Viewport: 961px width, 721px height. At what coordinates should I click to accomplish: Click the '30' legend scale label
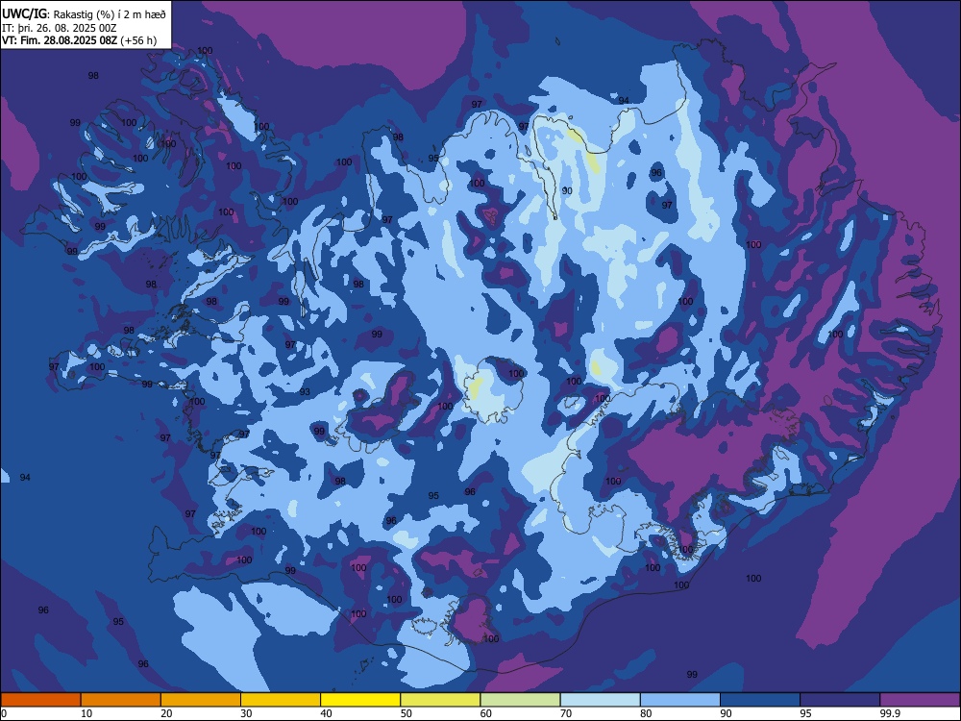(x=246, y=713)
